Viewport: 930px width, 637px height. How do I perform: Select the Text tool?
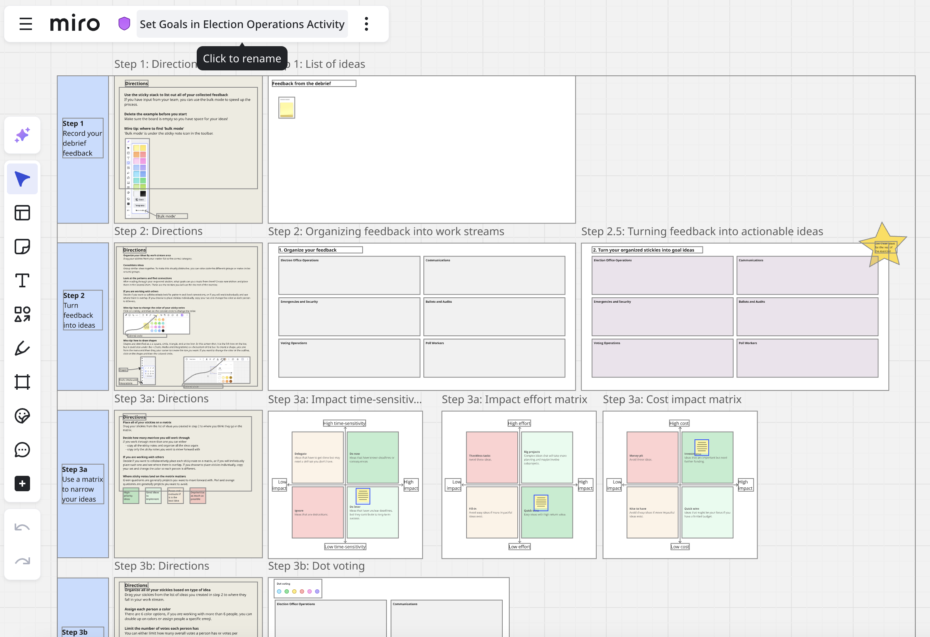(22, 281)
